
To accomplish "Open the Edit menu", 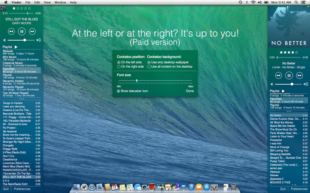I will click(x=37, y=2).
